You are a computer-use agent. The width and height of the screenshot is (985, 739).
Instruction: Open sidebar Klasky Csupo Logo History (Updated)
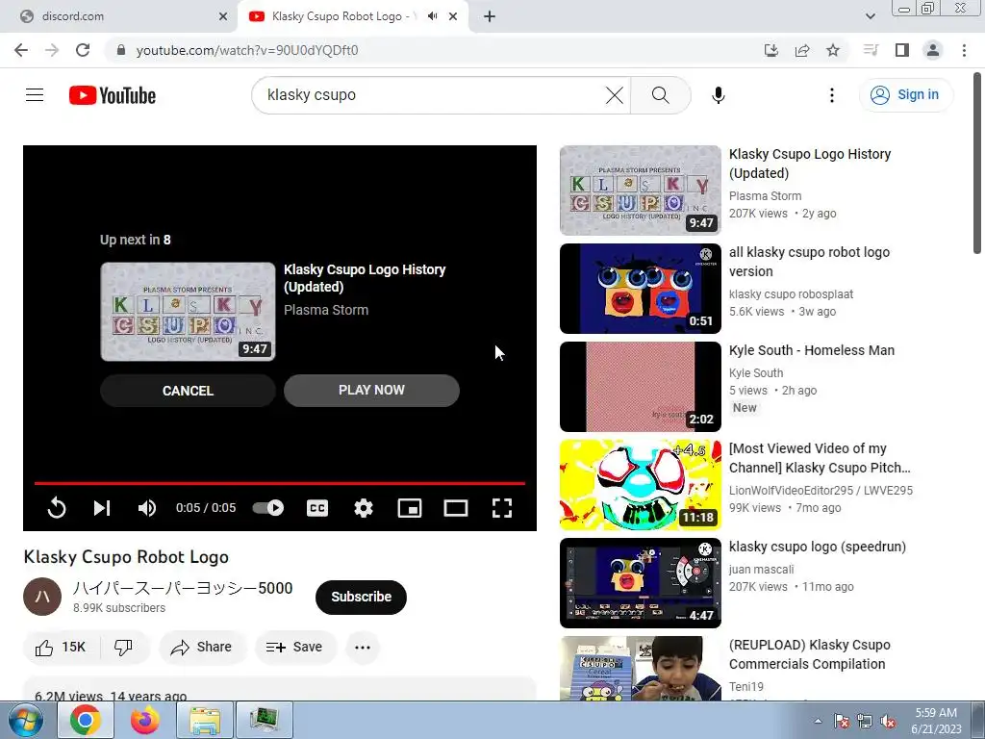[810, 164]
